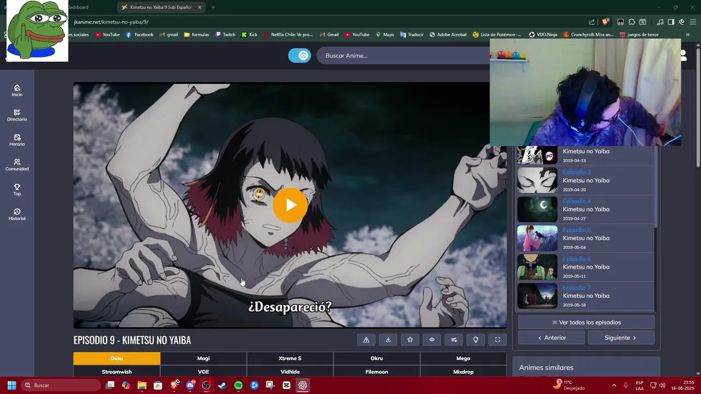Open Spotify from the taskbar

[238, 385]
